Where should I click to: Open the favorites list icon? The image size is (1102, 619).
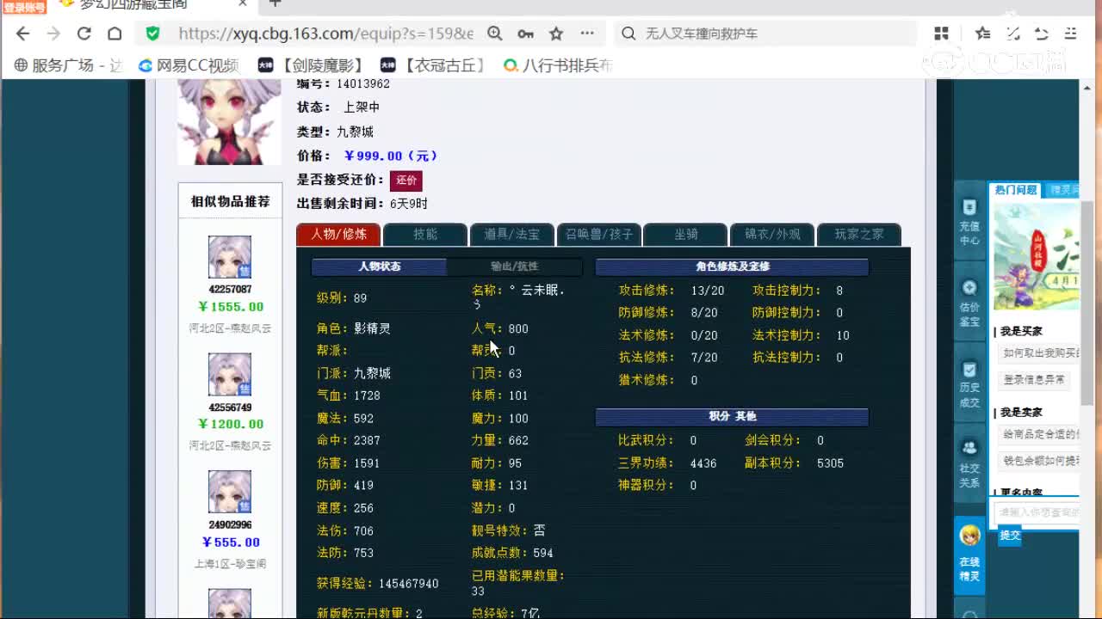[x=983, y=34]
